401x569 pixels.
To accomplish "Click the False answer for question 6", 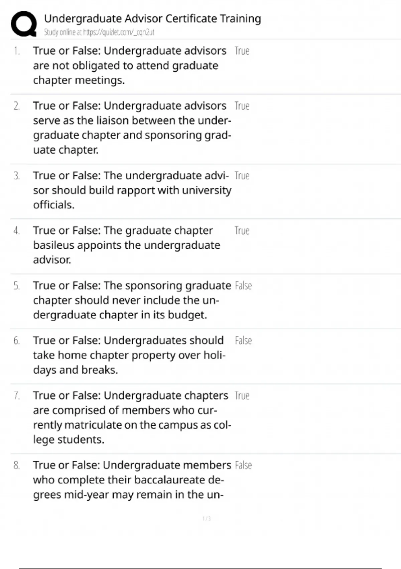I will [243, 341].
